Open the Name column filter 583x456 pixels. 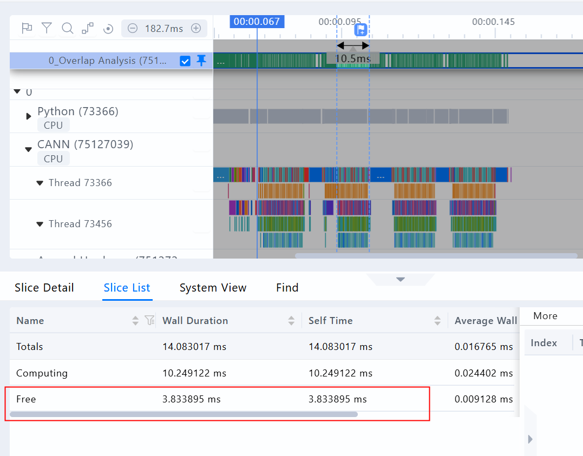(149, 320)
